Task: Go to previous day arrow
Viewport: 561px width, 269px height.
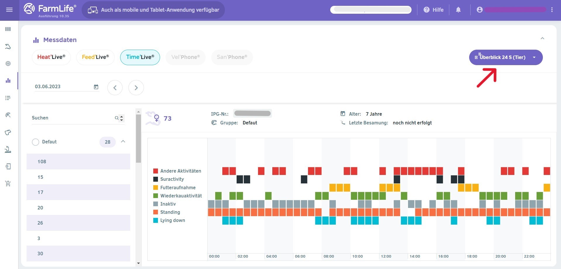Action: 115,88
